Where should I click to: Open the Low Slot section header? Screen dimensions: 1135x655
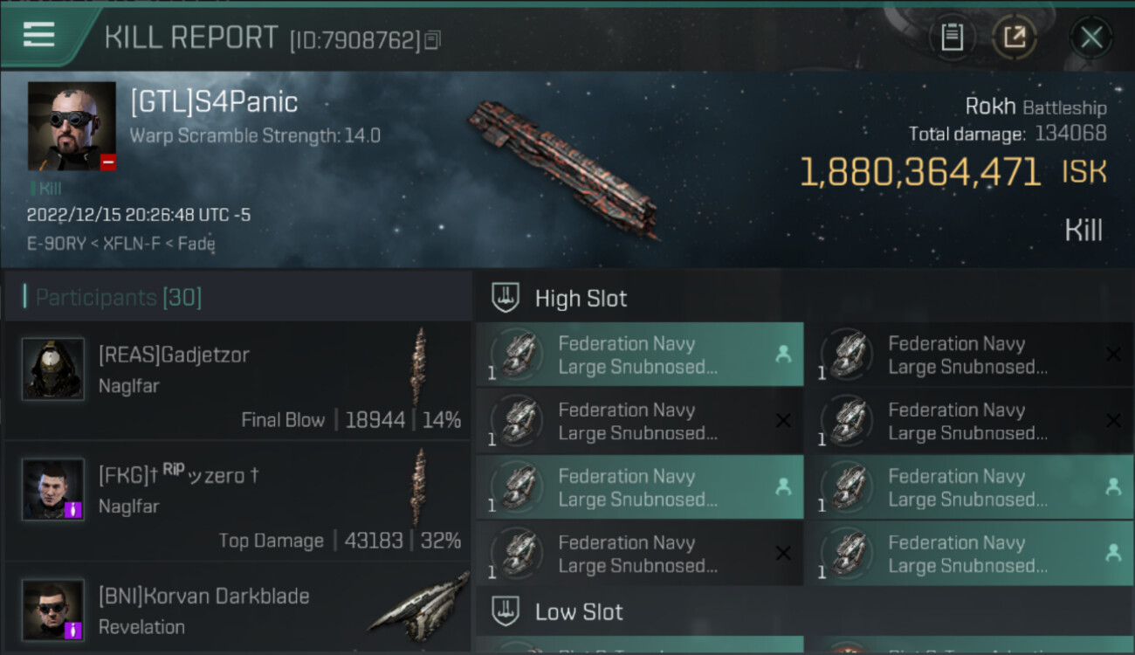tap(579, 611)
